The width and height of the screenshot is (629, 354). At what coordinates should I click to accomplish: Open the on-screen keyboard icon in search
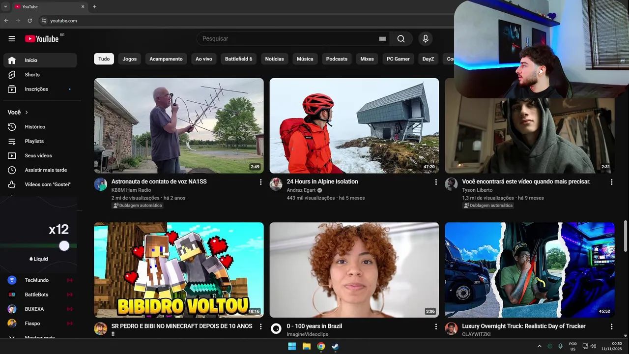(382, 39)
